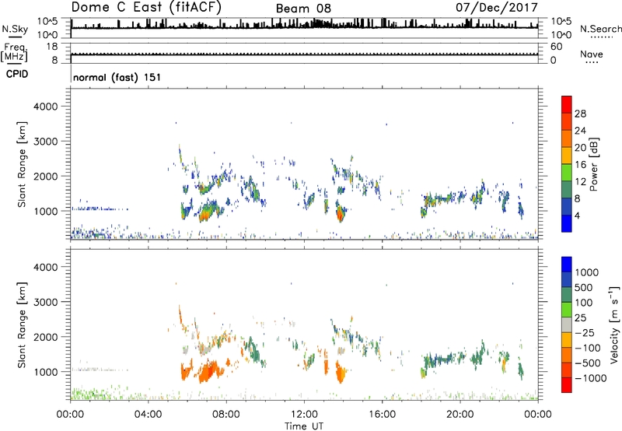
Task: Click the "16:00" time axis tick
Action: click(x=382, y=415)
